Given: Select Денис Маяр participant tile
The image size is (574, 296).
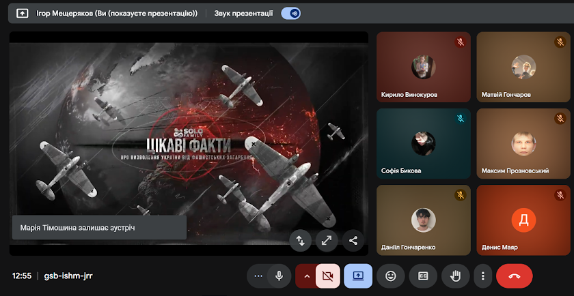Looking at the screenshot, I should tap(523, 220).
